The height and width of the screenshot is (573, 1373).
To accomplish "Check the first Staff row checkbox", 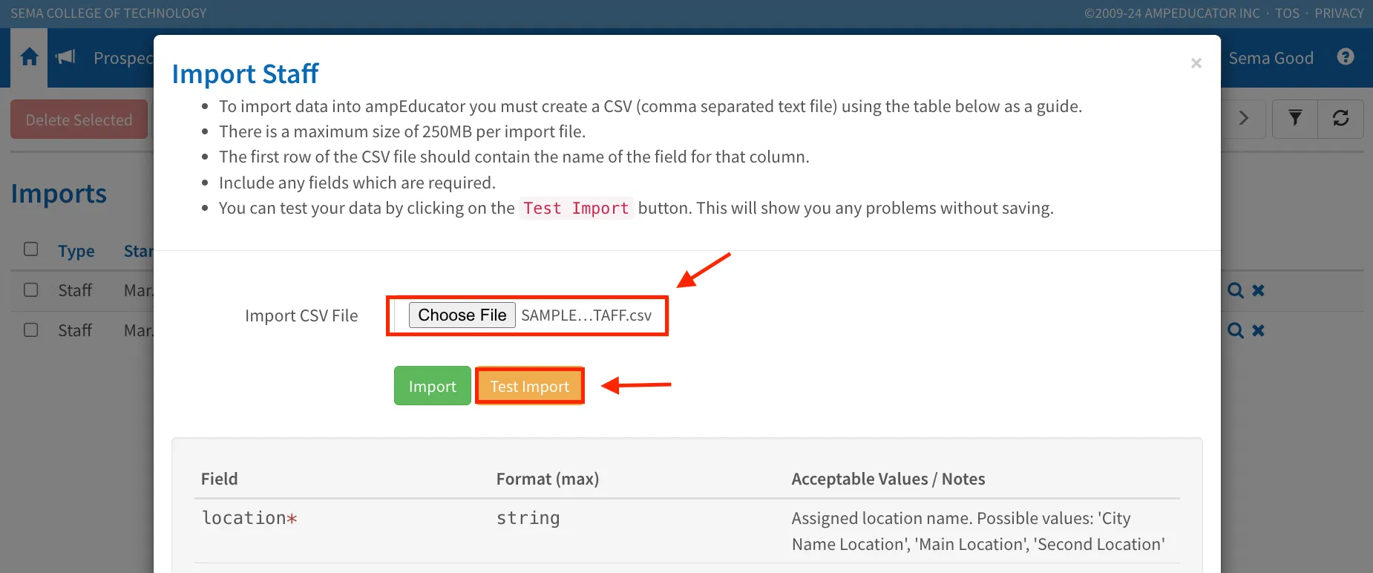I will pos(30,289).
